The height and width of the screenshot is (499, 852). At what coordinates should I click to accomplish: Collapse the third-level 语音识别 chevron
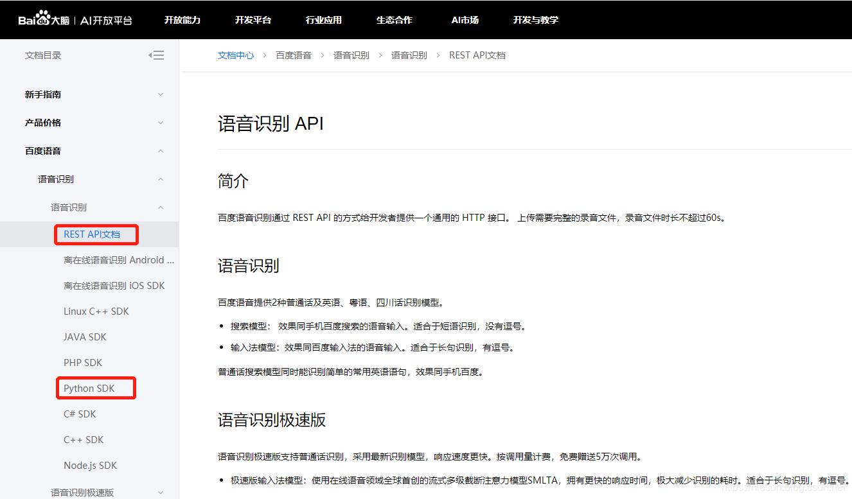[x=161, y=207]
